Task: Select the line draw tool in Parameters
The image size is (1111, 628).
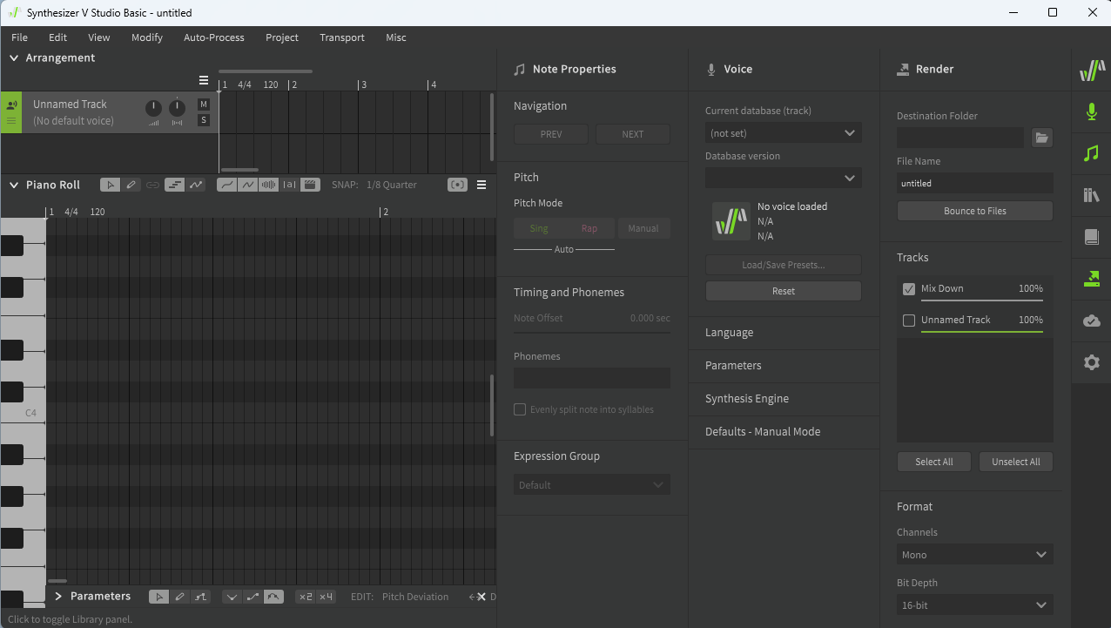Action: point(200,597)
